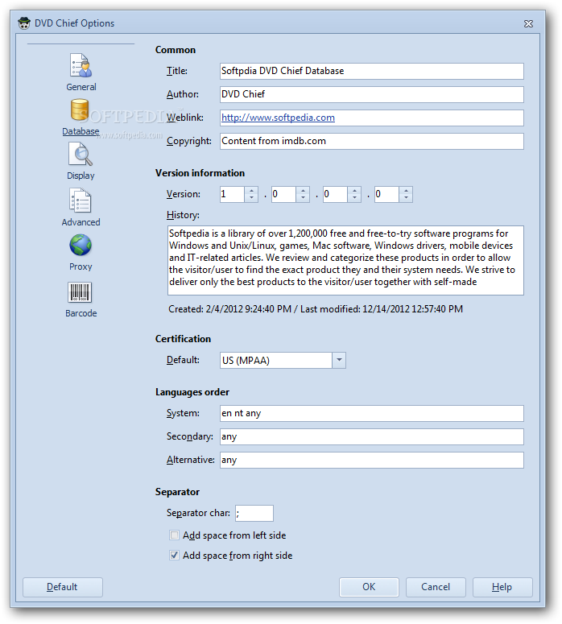562x624 pixels.
Task: Decrease the second version number
Action: pyautogui.click(x=303, y=198)
